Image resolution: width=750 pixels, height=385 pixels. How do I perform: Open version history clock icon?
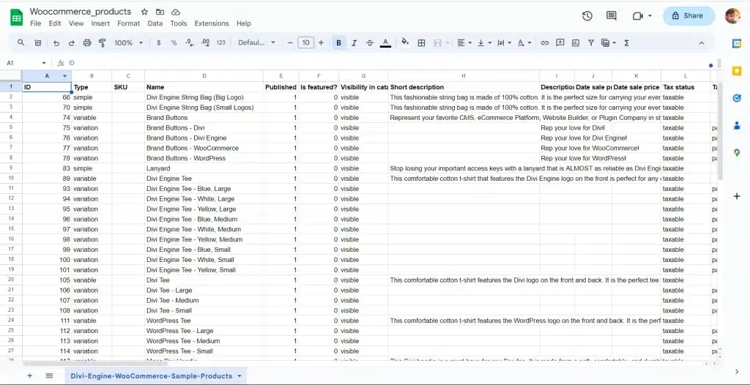[x=587, y=16]
